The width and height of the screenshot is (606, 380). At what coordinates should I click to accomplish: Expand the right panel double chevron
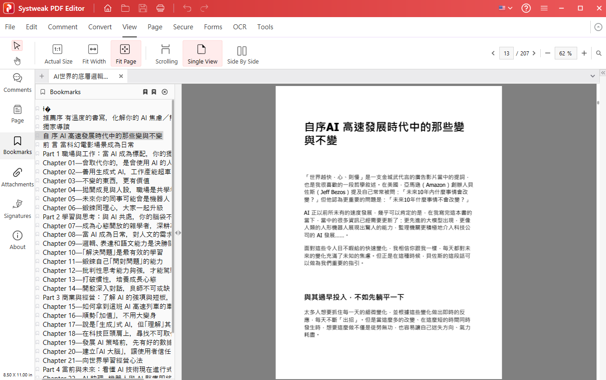click(x=603, y=72)
